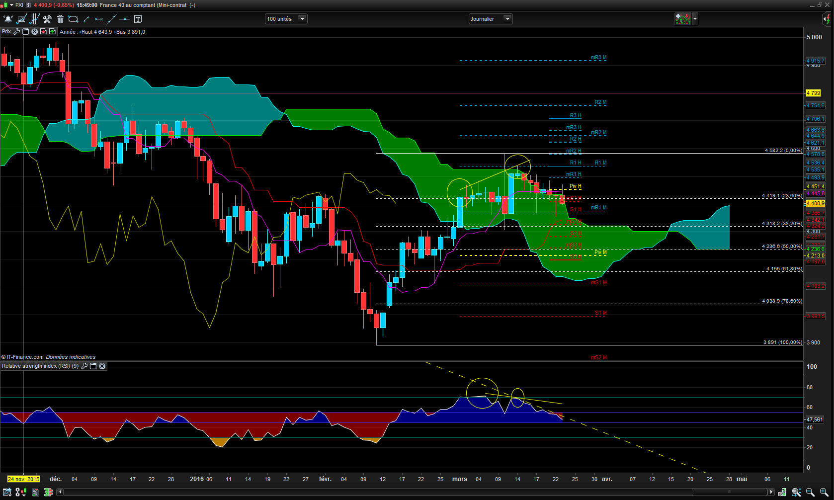Select the vertical bars chart style tool
This screenshot has width=834, height=500.
click(34, 19)
